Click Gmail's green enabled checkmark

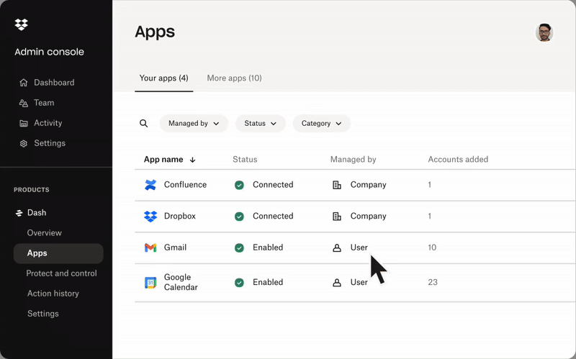239,248
